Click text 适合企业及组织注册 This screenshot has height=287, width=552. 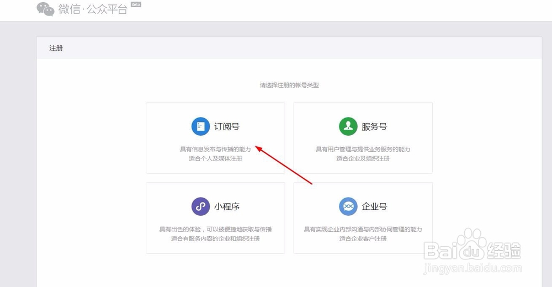363,158
